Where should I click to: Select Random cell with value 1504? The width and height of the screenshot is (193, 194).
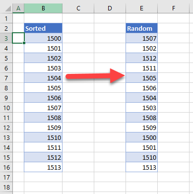click(141, 98)
